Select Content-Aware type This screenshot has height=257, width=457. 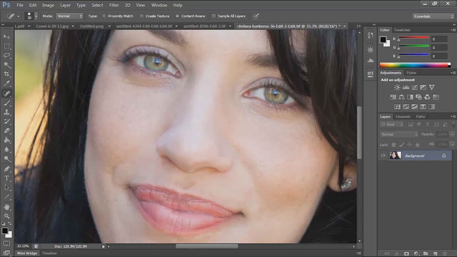pos(190,16)
